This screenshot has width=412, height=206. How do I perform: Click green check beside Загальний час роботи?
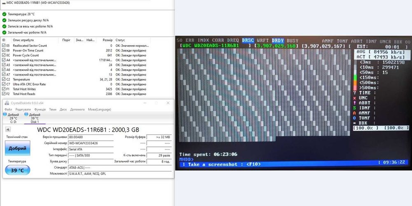pos(4,32)
